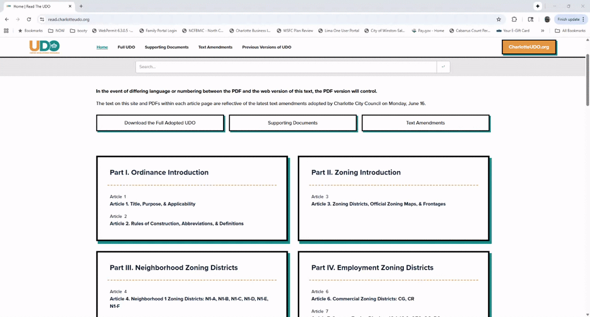Open Article 2. Rules of Construction link
The image size is (590, 317).
[x=176, y=223]
